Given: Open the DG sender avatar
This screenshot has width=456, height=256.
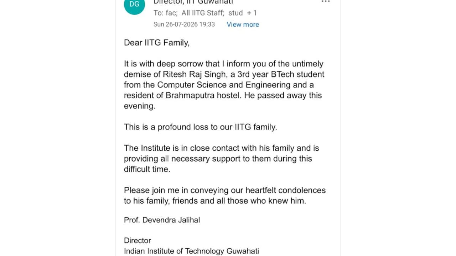Looking at the screenshot, I should coord(134,5).
